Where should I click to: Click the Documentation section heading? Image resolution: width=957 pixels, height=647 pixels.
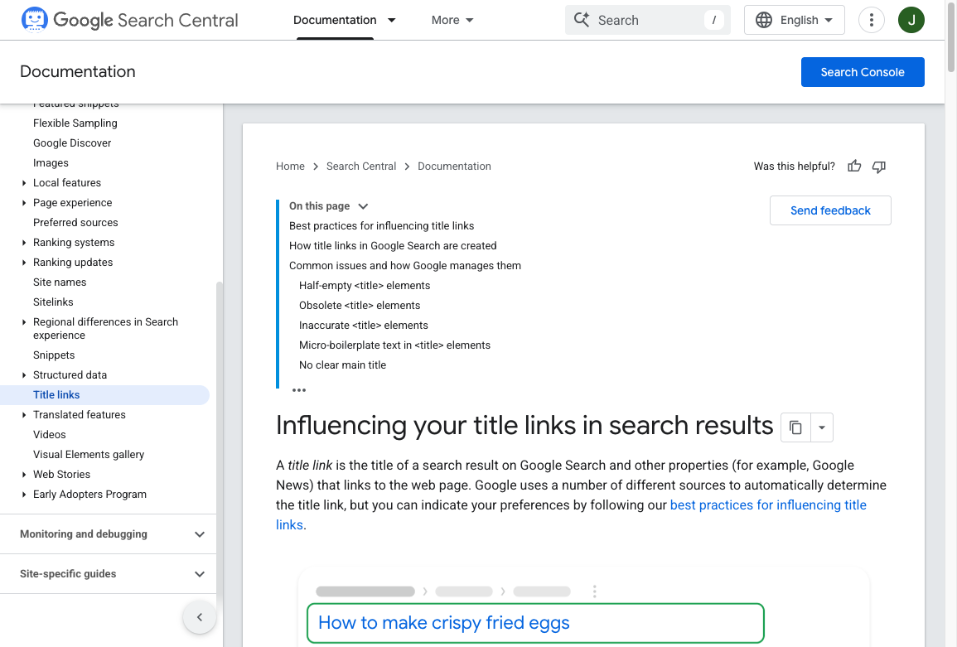point(78,71)
